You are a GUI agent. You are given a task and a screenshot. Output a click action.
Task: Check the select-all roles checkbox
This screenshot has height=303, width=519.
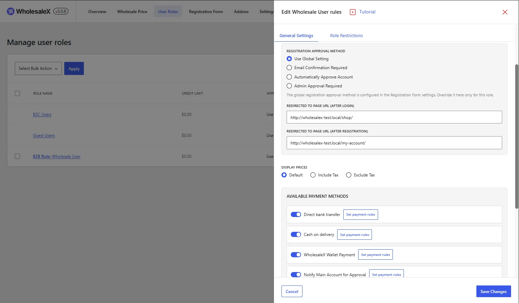18,93
